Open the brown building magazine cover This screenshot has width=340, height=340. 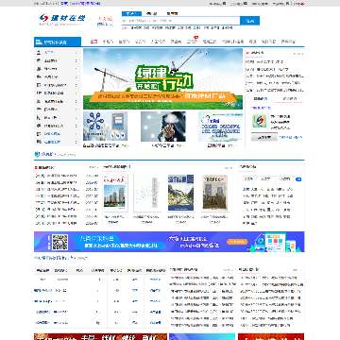214,193
